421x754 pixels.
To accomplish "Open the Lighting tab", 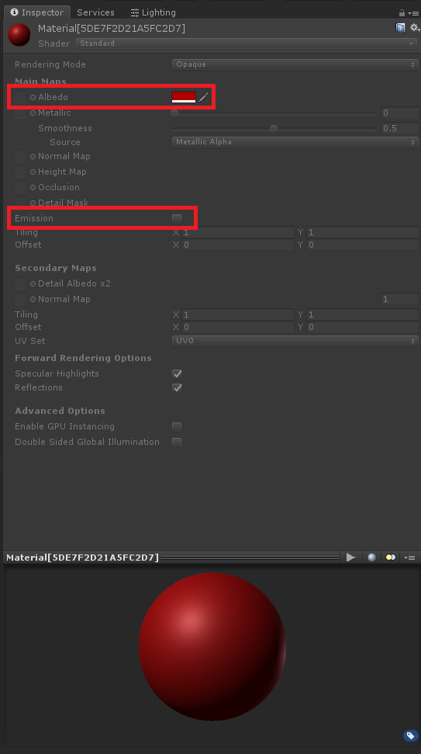I will click(x=154, y=12).
